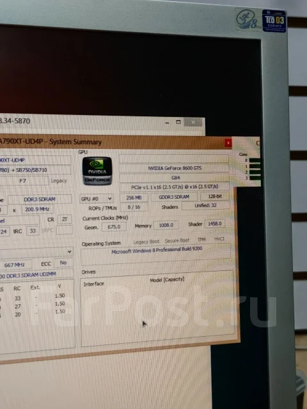Minimize the 3.34-5870 window
The width and height of the screenshot is (307, 409).
coord(167,122)
